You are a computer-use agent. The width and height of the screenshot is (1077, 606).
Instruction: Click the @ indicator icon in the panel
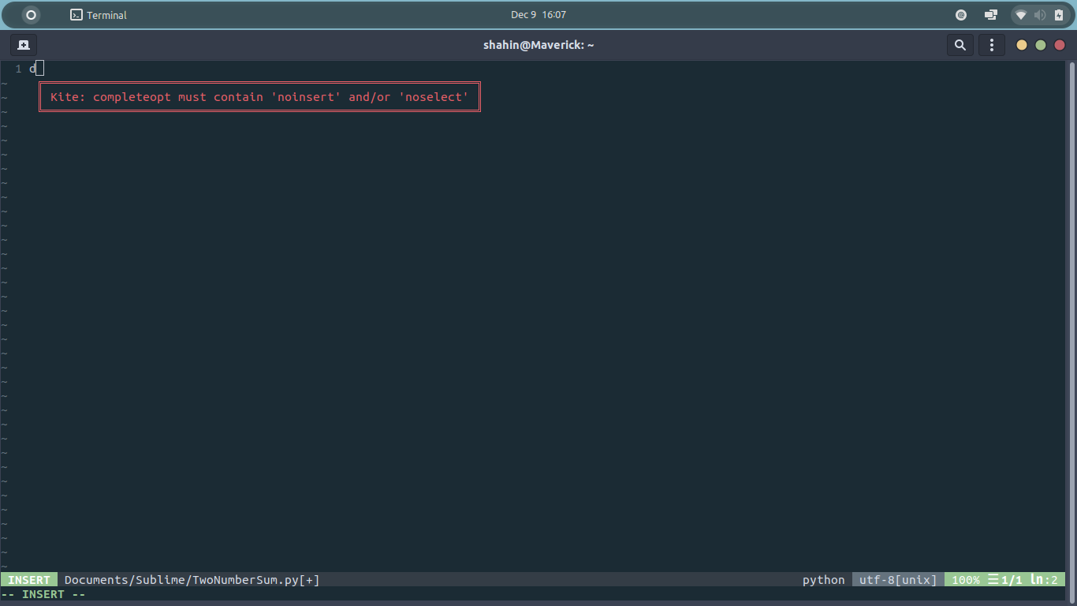960,14
